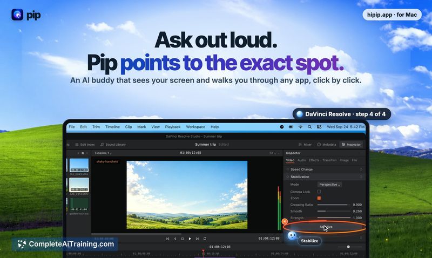Switch to the Audio inspector tab
The height and width of the screenshot is (258, 432).
point(301,160)
